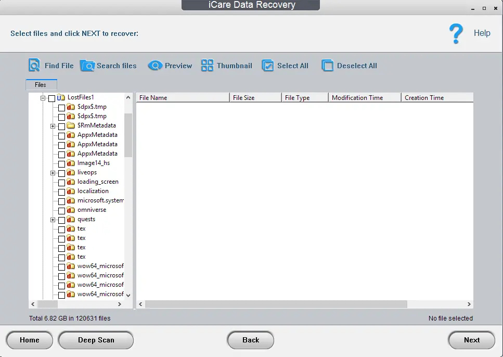
Task: Click the file list horizontal scrollbar thumb
Action: [276, 304]
